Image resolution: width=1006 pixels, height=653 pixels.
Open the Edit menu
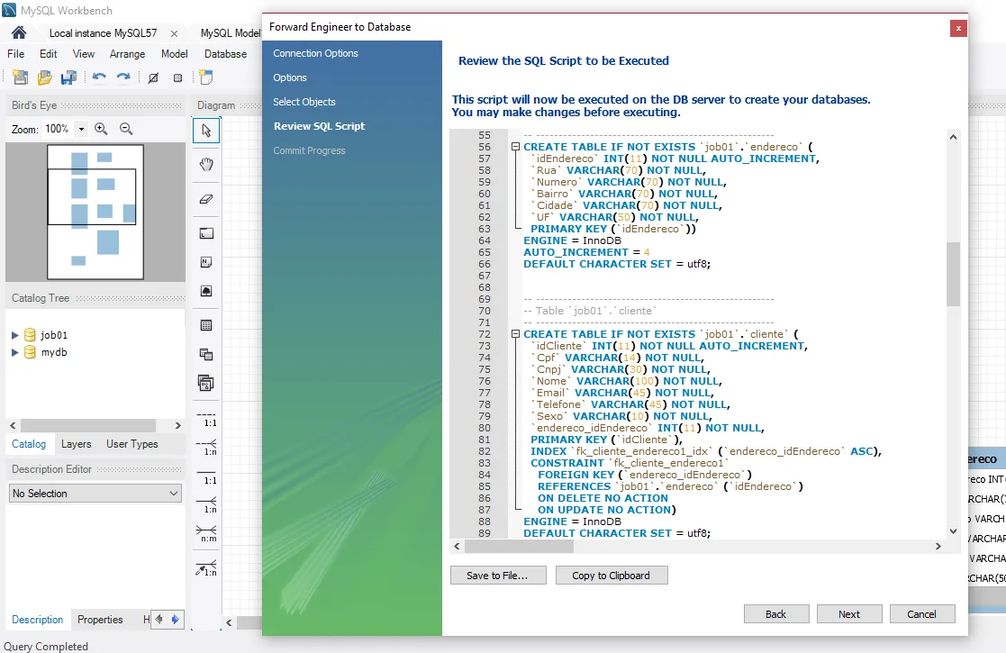click(48, 54)
